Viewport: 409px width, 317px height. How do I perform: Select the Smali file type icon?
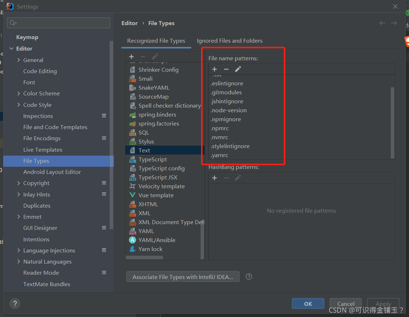pyautogui.click(x=133, y=79)
